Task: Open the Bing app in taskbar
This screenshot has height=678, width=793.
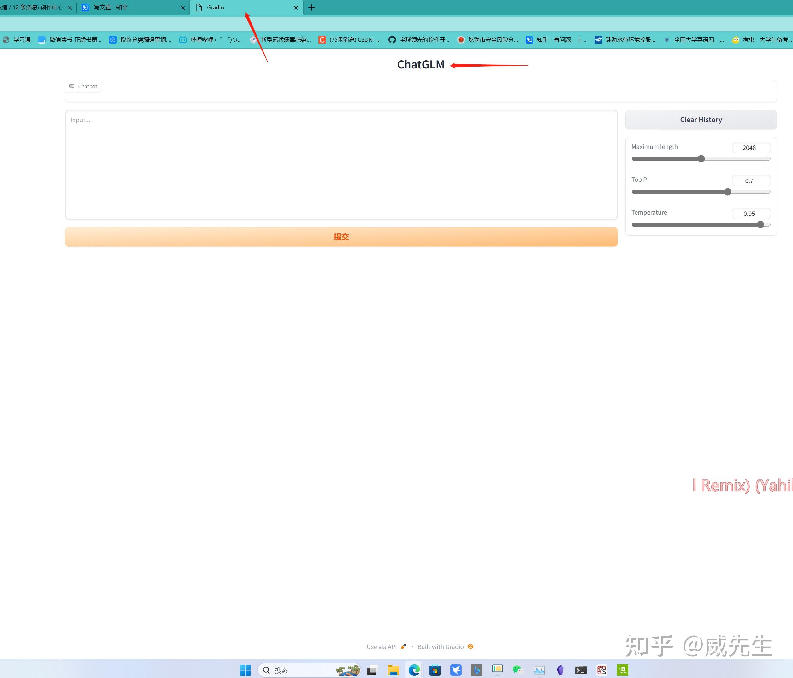Action: [x=476, y=670]
